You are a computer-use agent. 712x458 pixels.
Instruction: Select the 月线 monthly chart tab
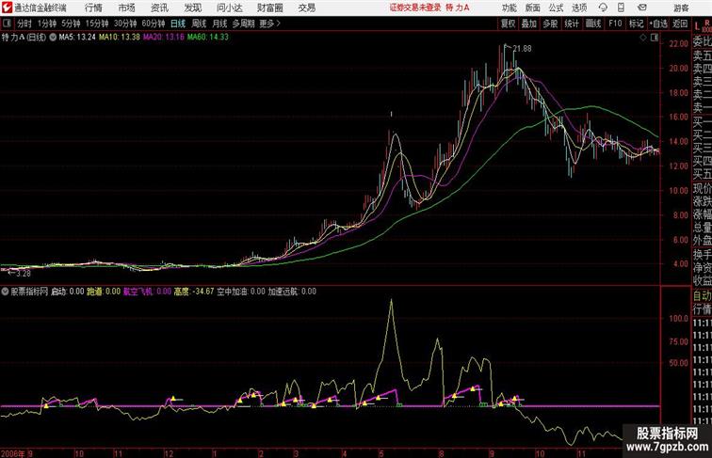pyautogui.click(x=219, y=24)
